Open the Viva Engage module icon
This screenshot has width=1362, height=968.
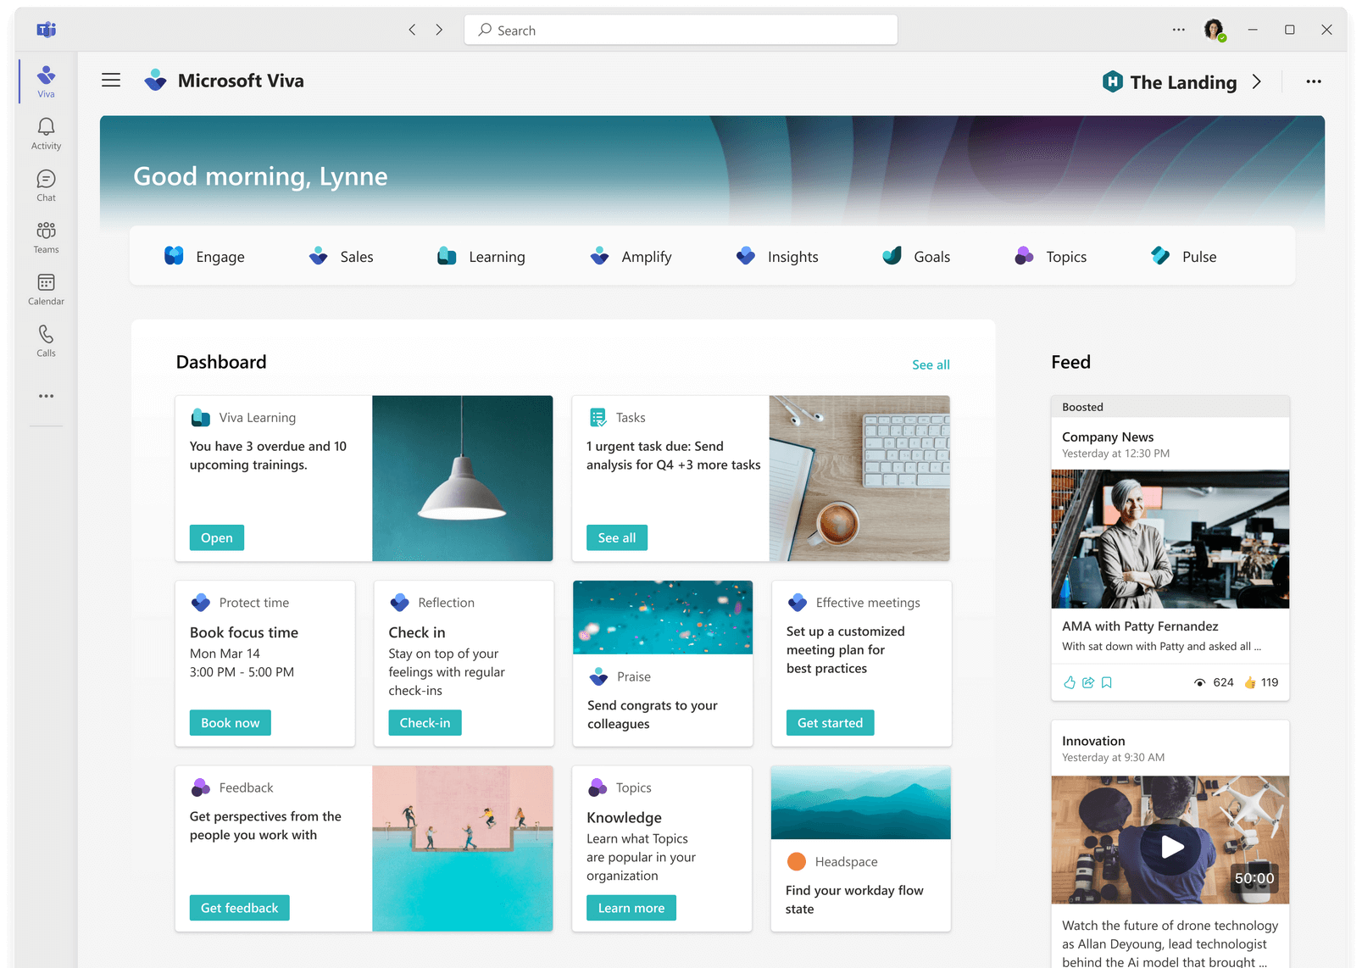click(x=175, y=255)
